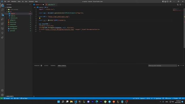Click the remote window indicator in status bar
Image resolution: width=185 pixels, height=104 pixels.
1,98
